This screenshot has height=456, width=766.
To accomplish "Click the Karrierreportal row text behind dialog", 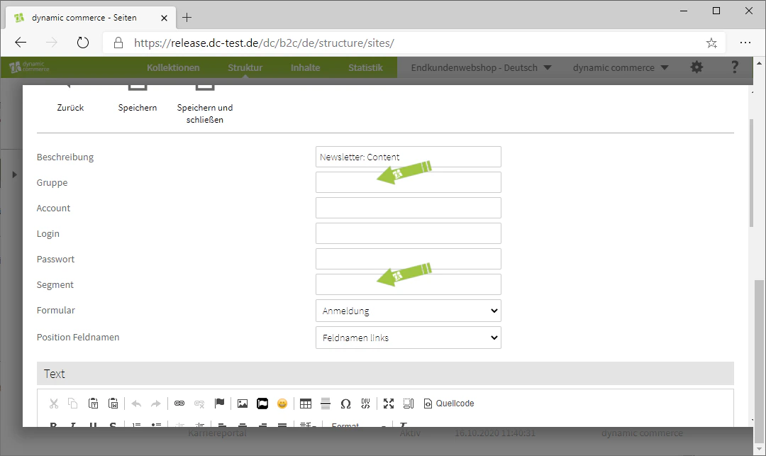I will click(217, 433).
